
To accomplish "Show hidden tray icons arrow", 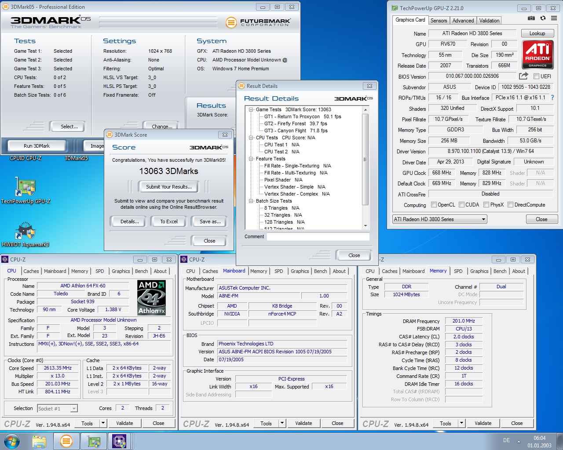I will [519, 441].
